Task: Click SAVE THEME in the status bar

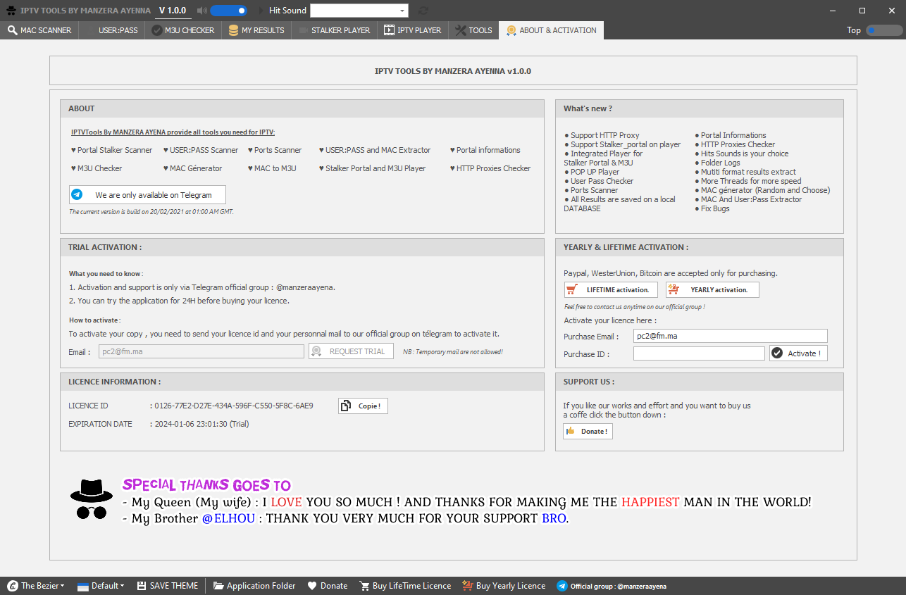Action: coord(168,586)
